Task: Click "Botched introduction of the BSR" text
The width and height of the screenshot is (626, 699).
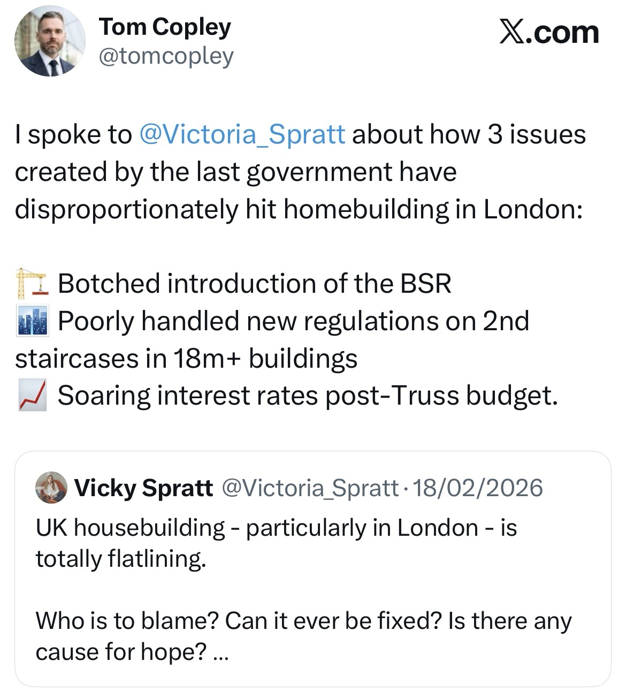Action: click(254, 284)
